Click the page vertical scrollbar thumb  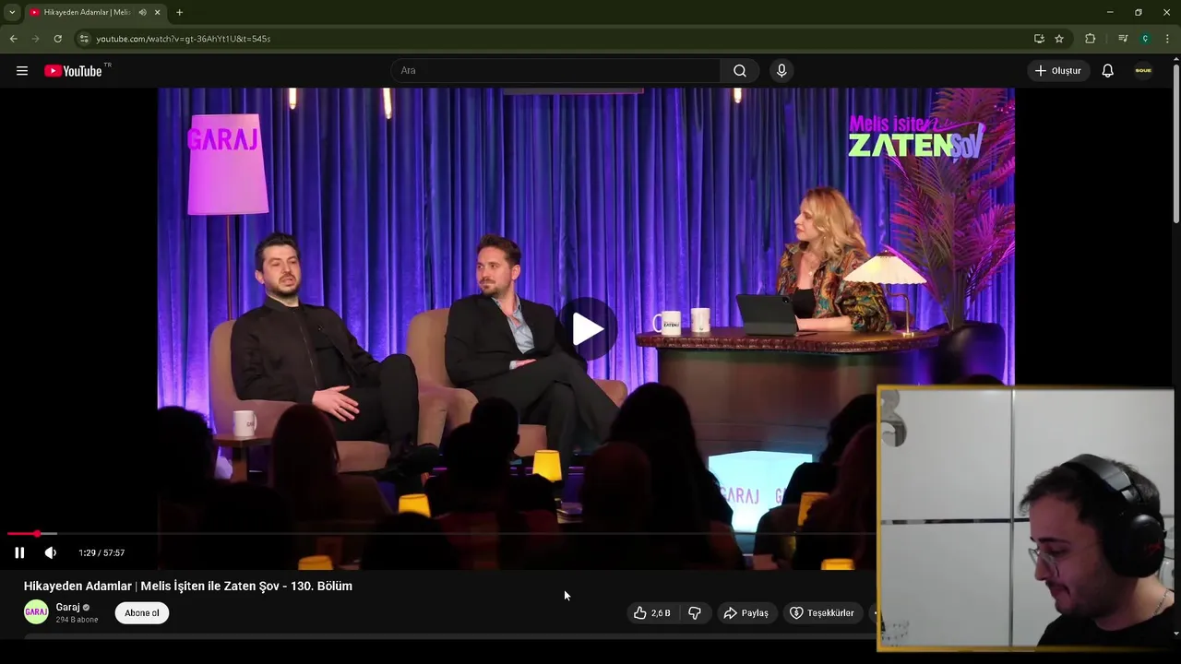click(x=1176, y=143)
